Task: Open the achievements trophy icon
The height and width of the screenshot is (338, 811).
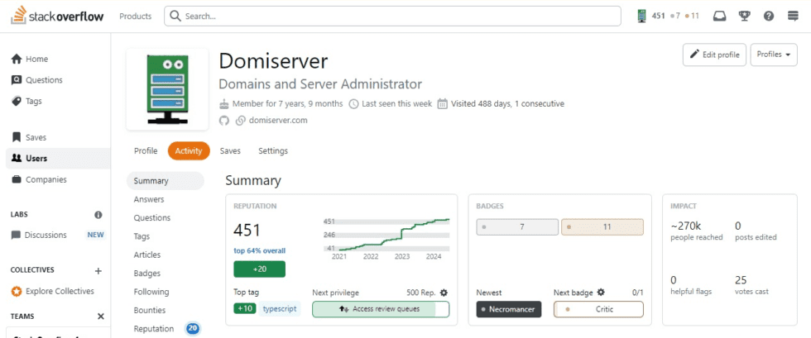Action: (745, 16)
